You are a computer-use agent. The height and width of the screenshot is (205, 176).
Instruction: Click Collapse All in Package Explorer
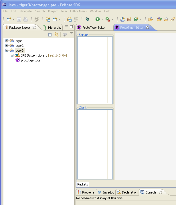click(x=50, y=35)
